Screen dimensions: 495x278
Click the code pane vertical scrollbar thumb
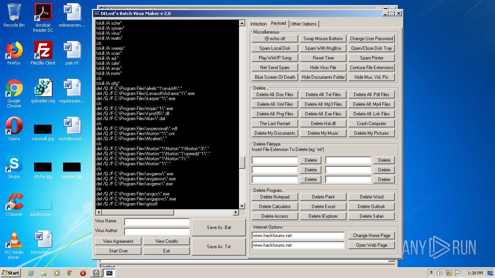(x=242, y=162)
